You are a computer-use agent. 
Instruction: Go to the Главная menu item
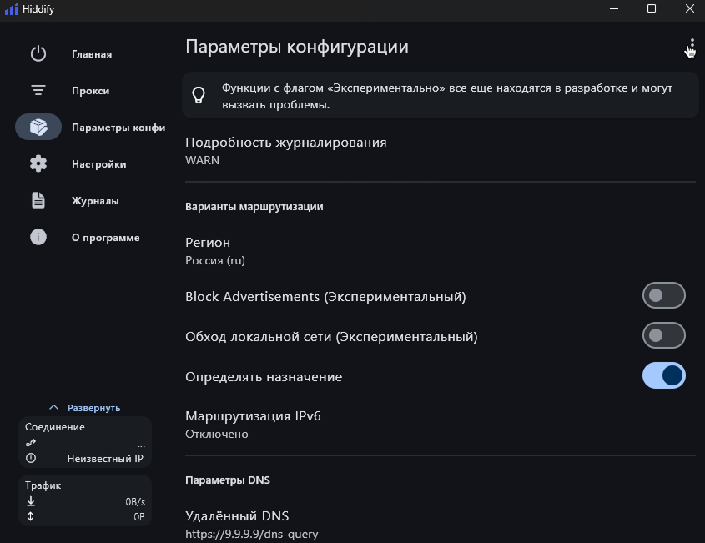92,54
